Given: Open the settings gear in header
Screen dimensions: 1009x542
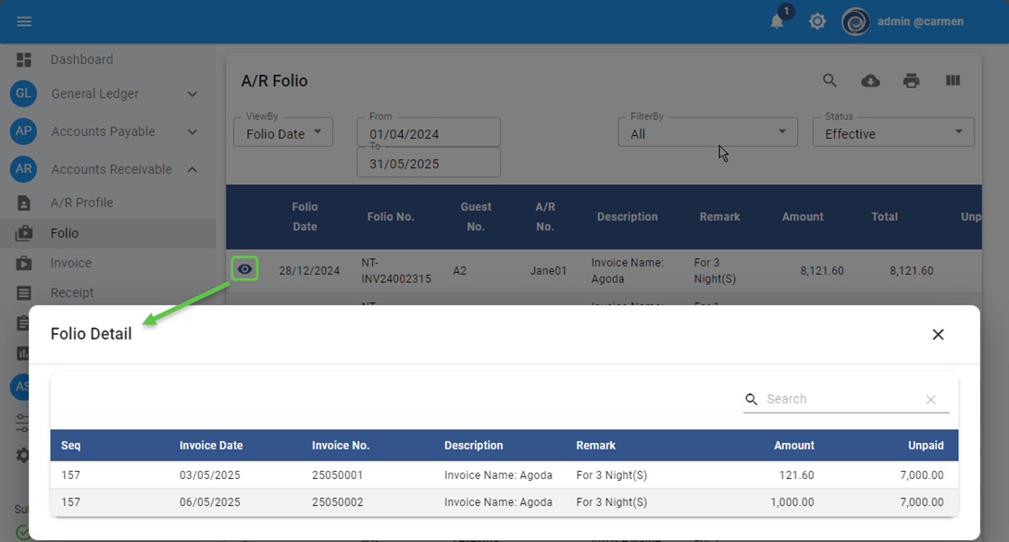Looking at the screenshot, I should (x=817, y=21).
